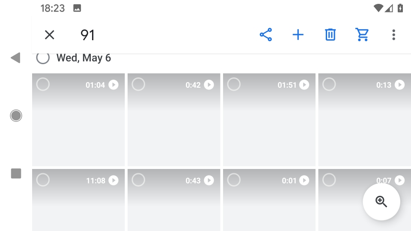411x231 pixels.
Task: Tap the trash delete icon
Action: [x=330, y=35]
